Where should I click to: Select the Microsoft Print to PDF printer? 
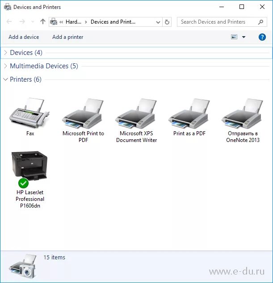(x=83, y=113)
